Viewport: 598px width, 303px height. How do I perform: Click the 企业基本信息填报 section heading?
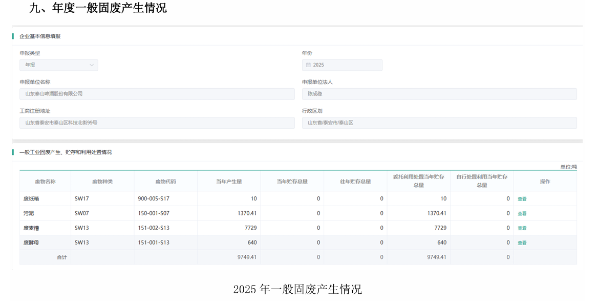click(x=40, y=36)
